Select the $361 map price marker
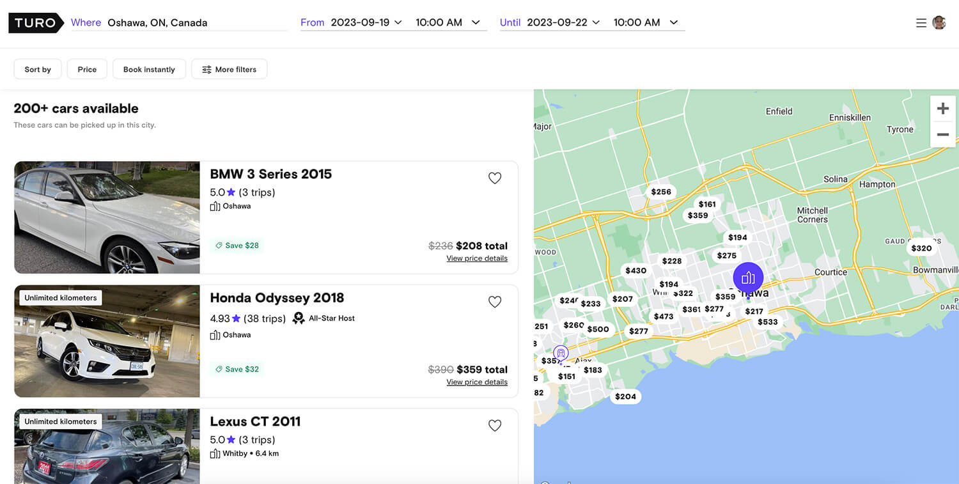 click(690, 309)
